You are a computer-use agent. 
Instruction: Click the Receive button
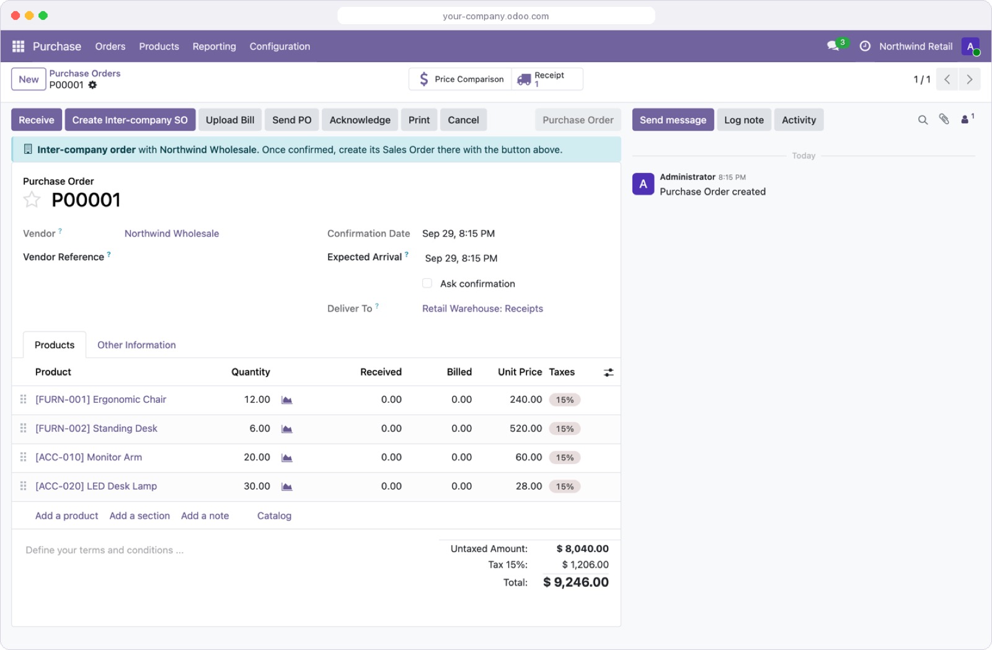click(37, 120)
